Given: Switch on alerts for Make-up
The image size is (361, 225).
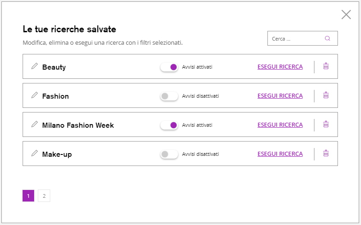Looking at the screenshot, I should coord(169,154).
